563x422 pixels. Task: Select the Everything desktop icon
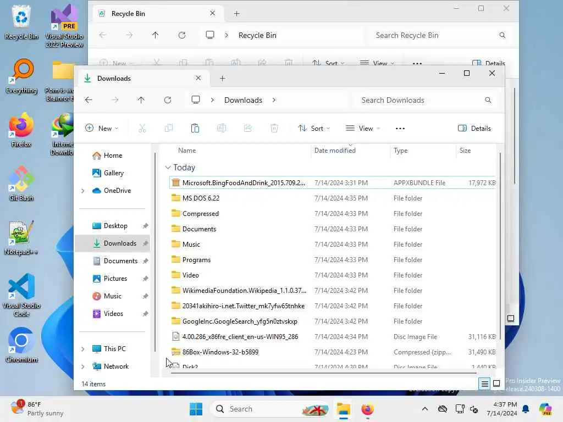click(21, 77)
